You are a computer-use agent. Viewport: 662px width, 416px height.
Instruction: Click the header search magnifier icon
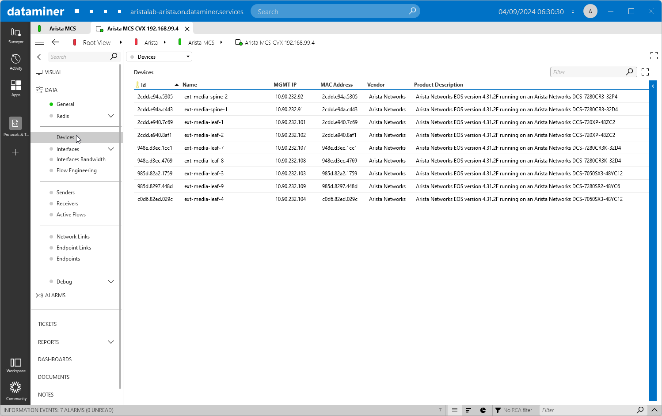(x=412, y=11)
